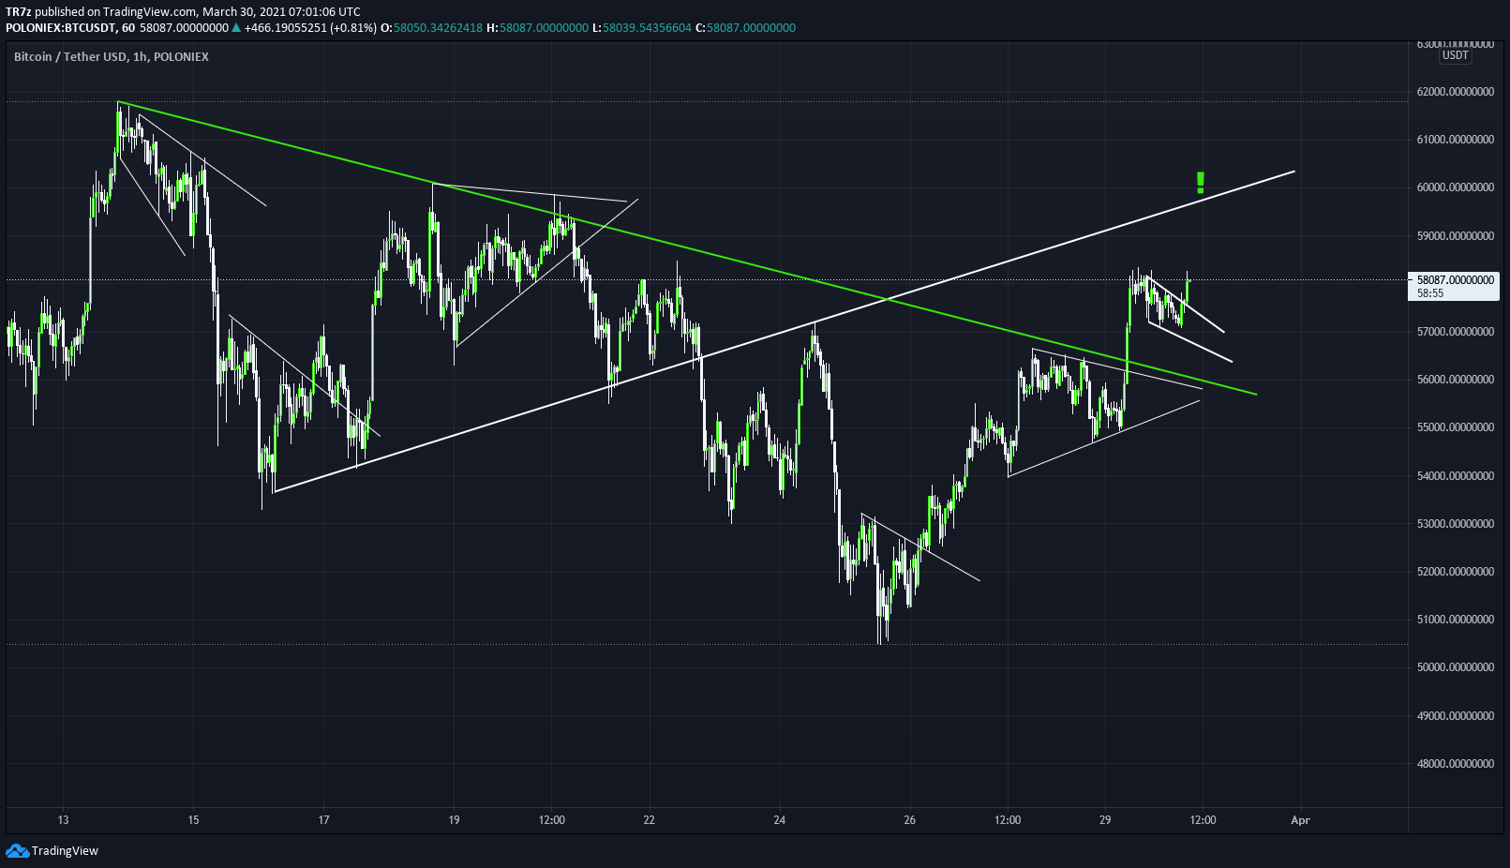Click the 50000 price axis label
Image resolution: width=1510 pixels, height=868 pixels.
pyautogui.click(x=1456, y=667)
